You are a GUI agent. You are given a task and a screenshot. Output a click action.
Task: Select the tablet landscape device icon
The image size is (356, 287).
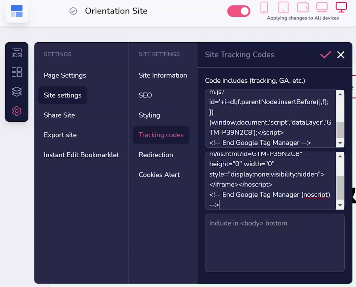click(x=303, y=7)
